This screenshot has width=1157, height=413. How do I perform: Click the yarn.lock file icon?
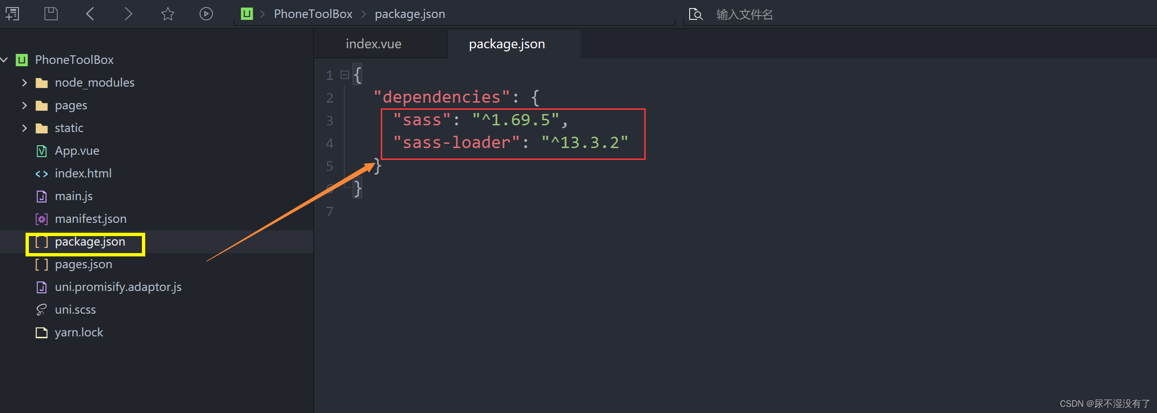click(42, 333)
